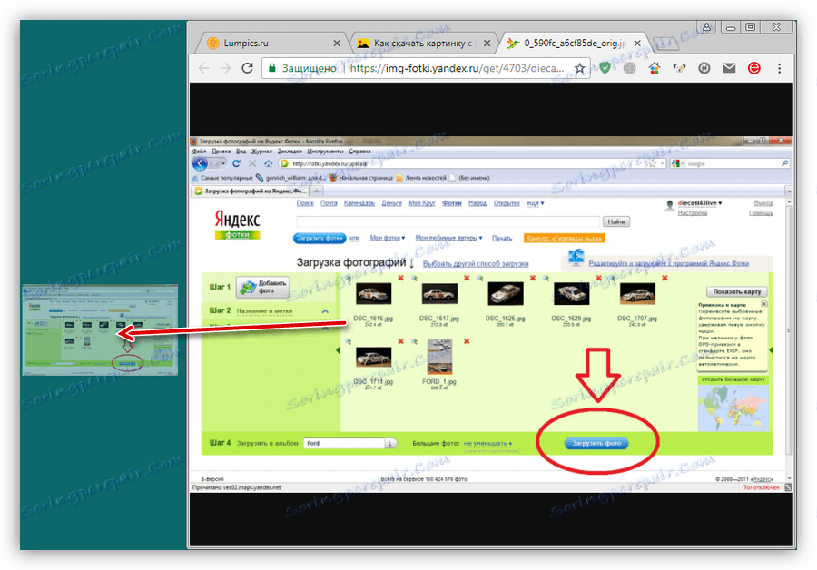Viewport: 817px width, 570px height.
Task: Click the globe extension icon
Action: point(629,68)
